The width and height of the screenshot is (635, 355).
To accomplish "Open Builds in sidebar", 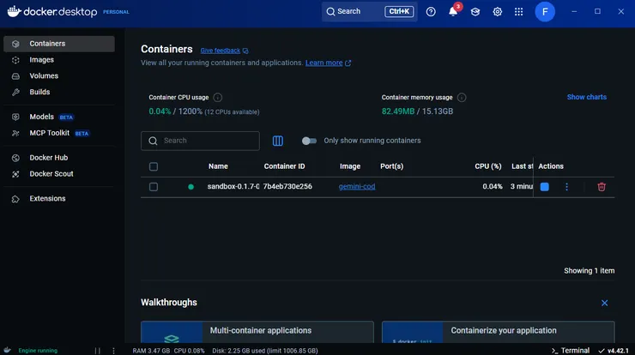I will pyautogui.click(x=59, y=93).
